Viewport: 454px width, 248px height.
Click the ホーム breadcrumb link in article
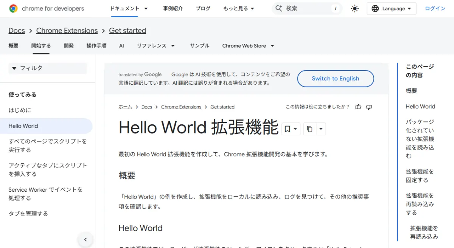pyautogui.click(x=125, y=107)
